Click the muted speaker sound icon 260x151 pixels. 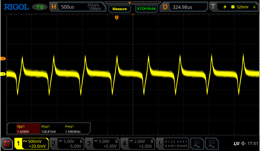point(244,144)
